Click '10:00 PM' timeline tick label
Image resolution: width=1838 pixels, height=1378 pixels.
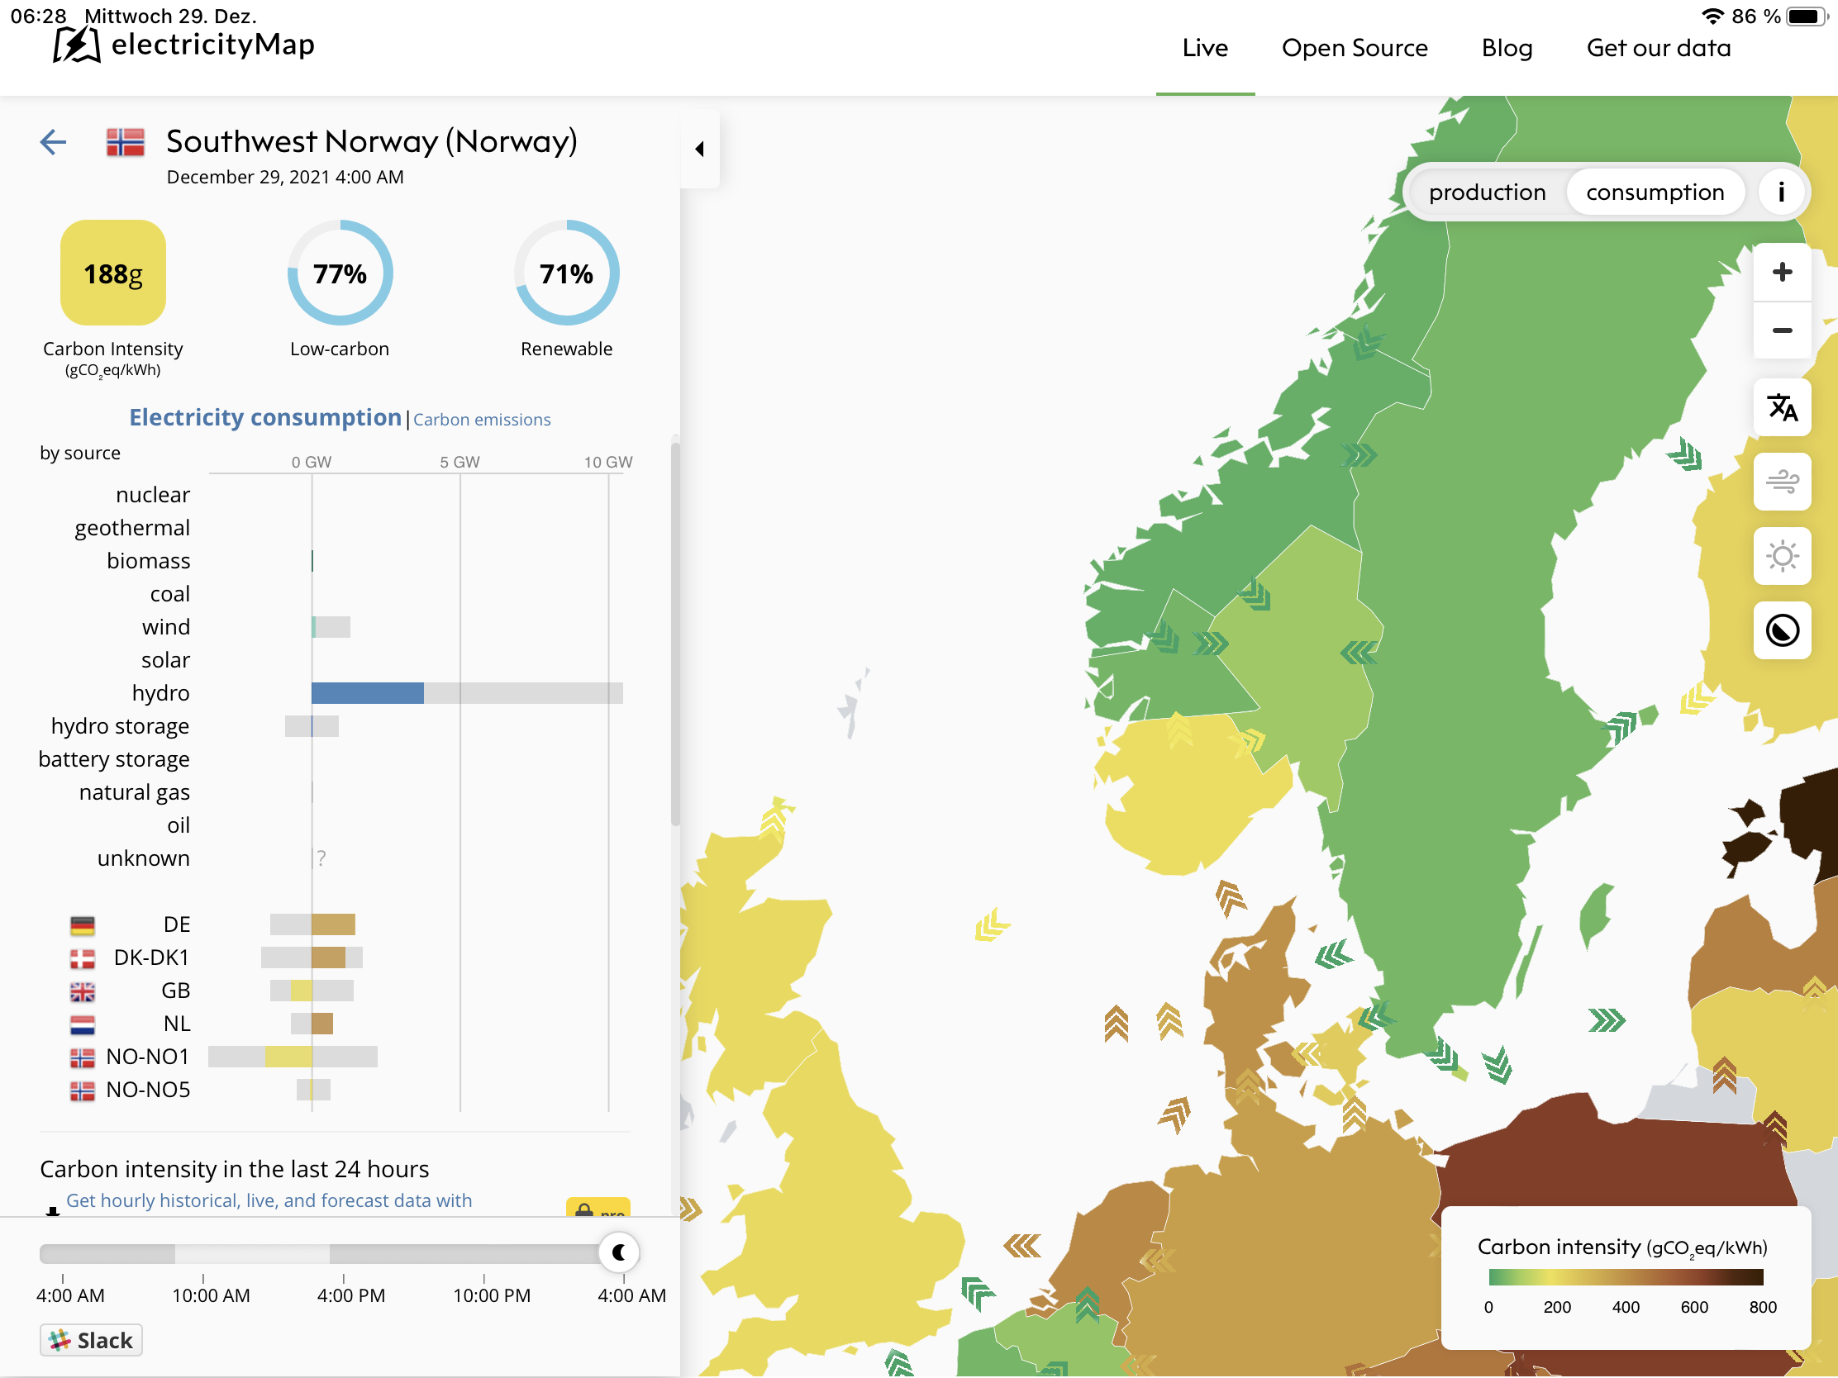tap(491, 1295)
